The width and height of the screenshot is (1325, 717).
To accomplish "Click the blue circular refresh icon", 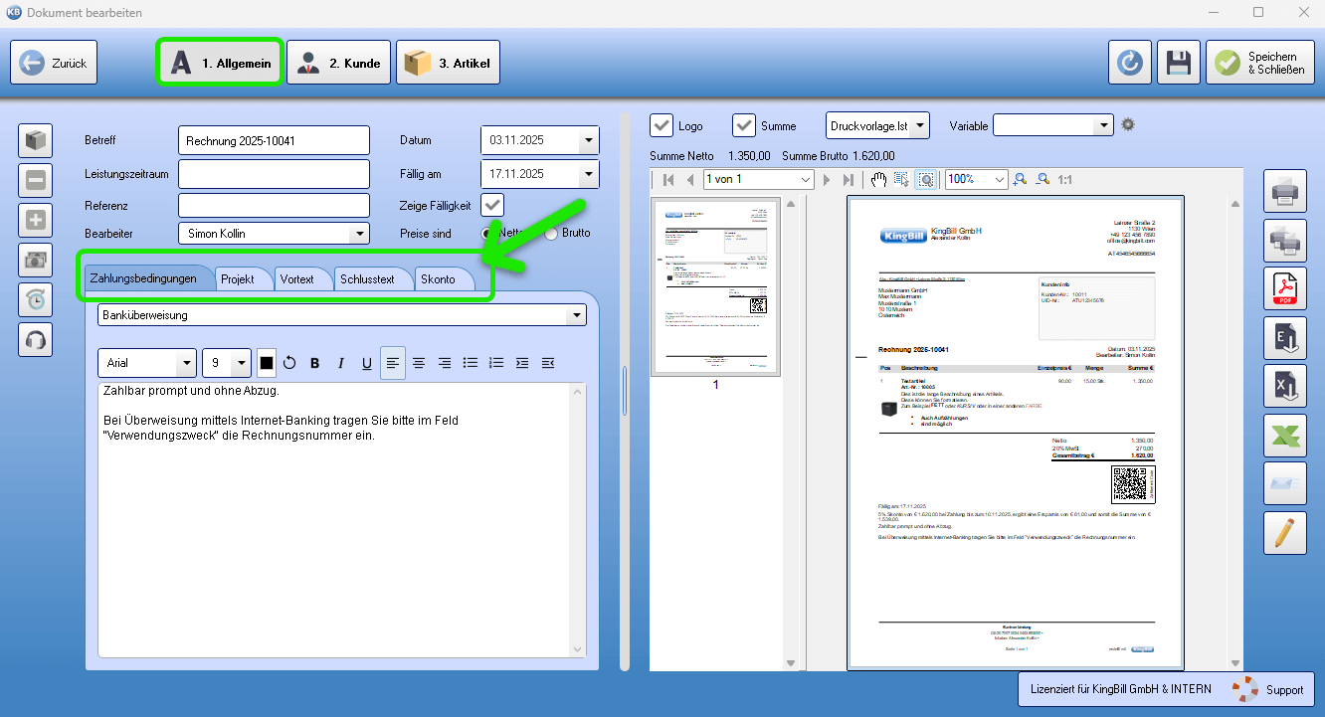I will 1130,63.
